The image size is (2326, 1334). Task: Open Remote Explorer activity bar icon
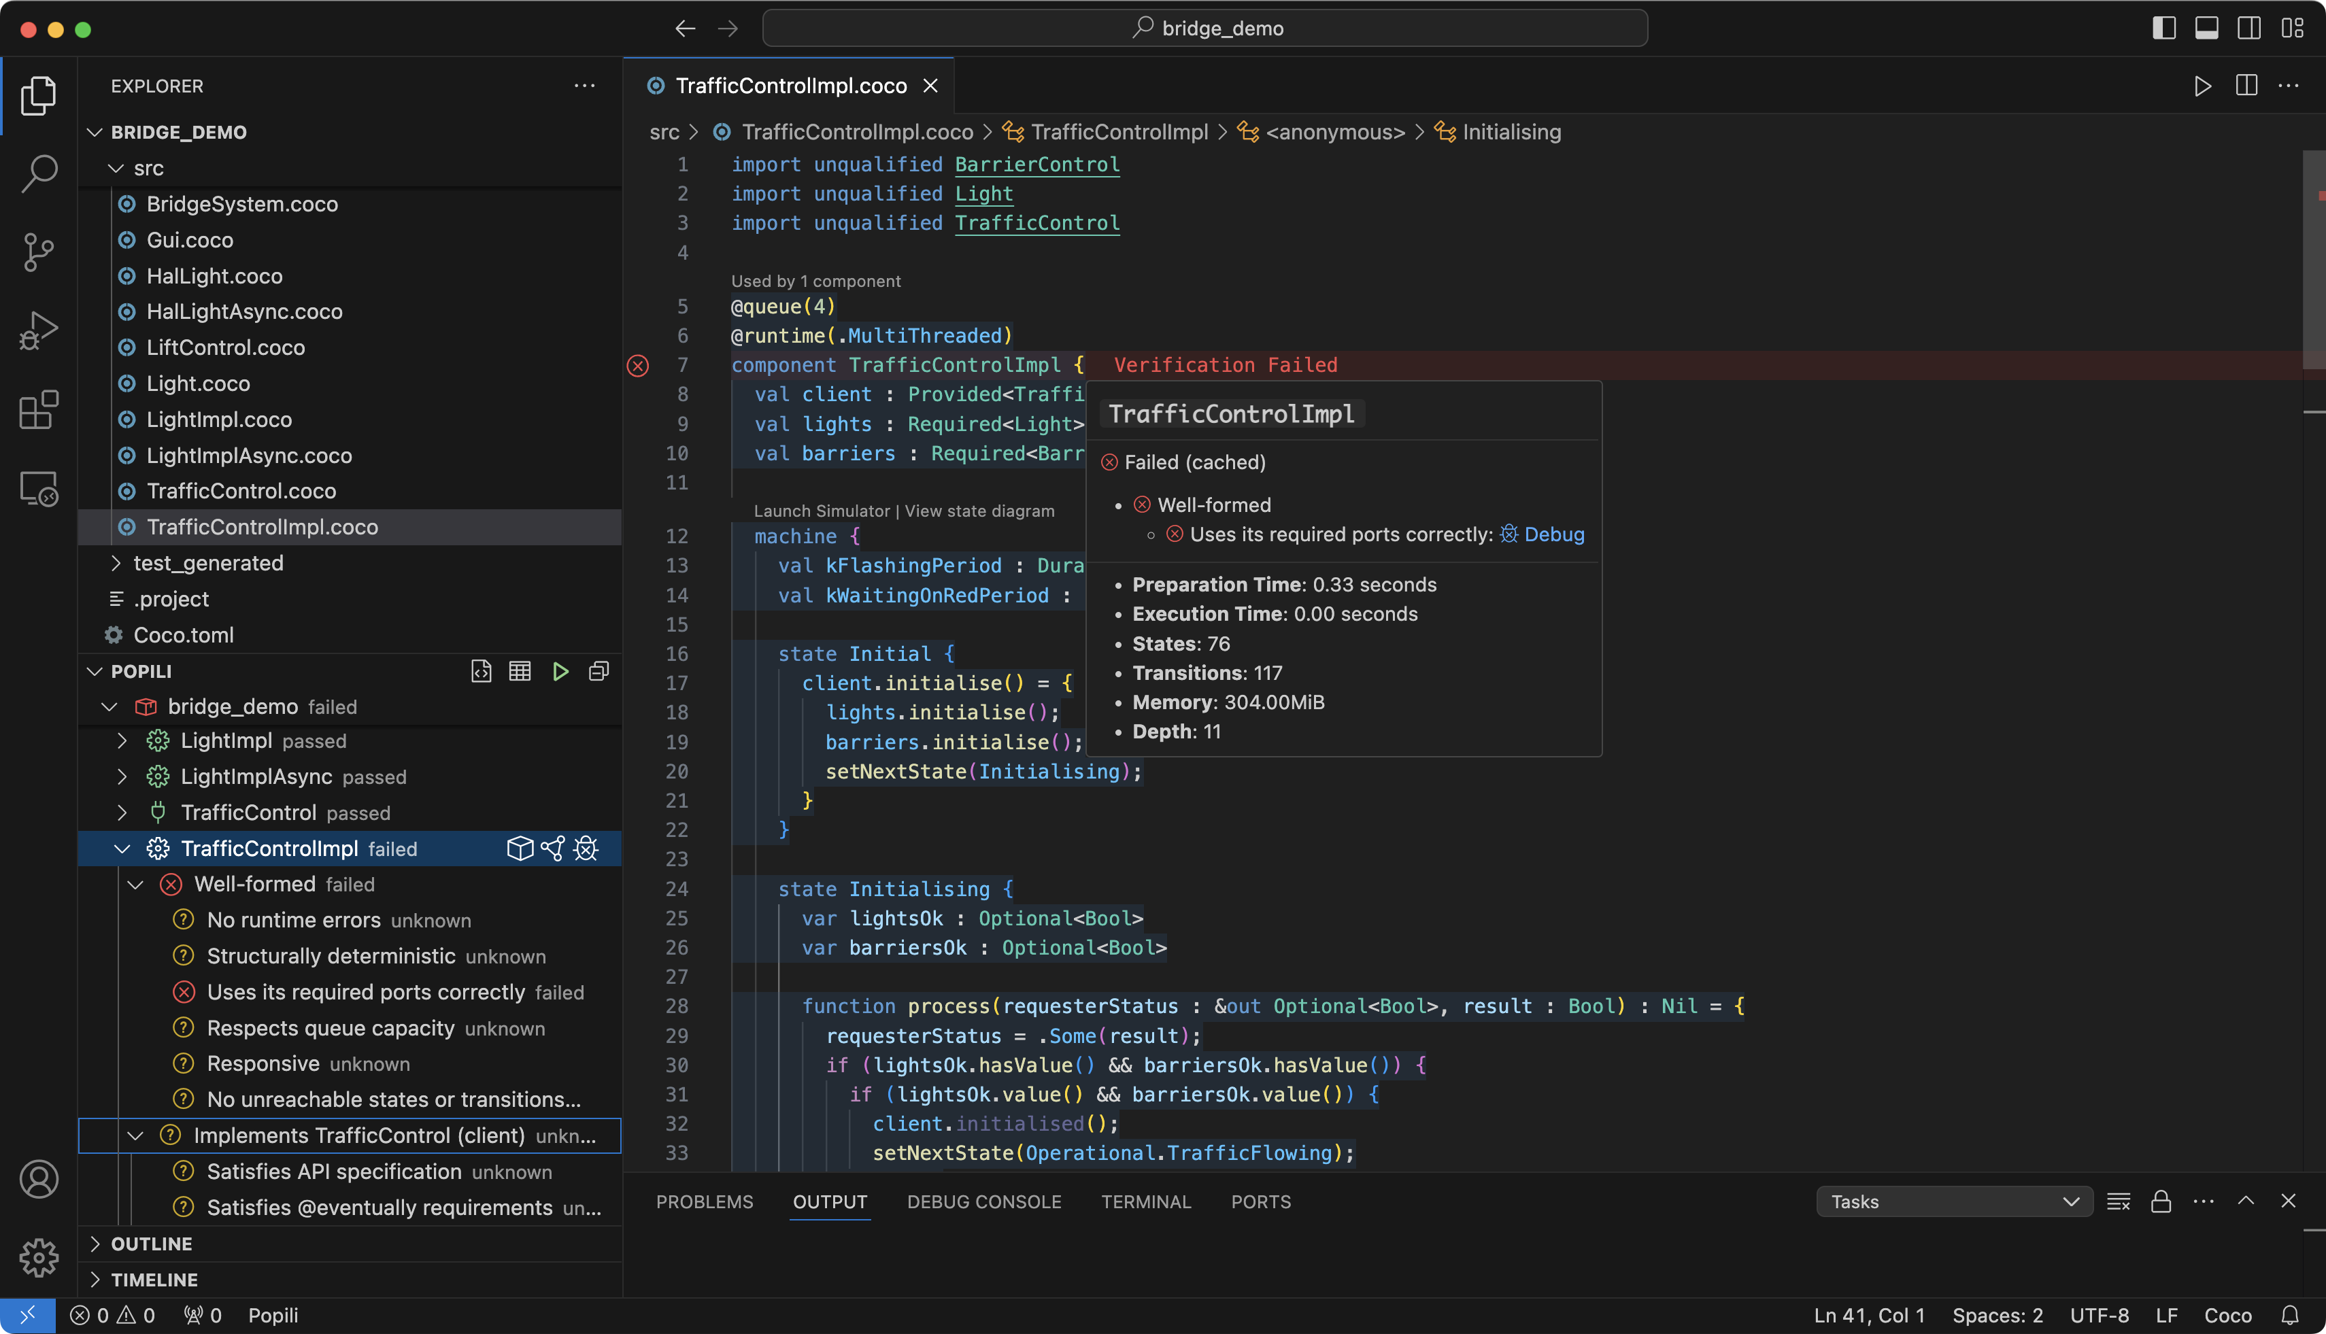pyautogui.click(x=39, y=488)
